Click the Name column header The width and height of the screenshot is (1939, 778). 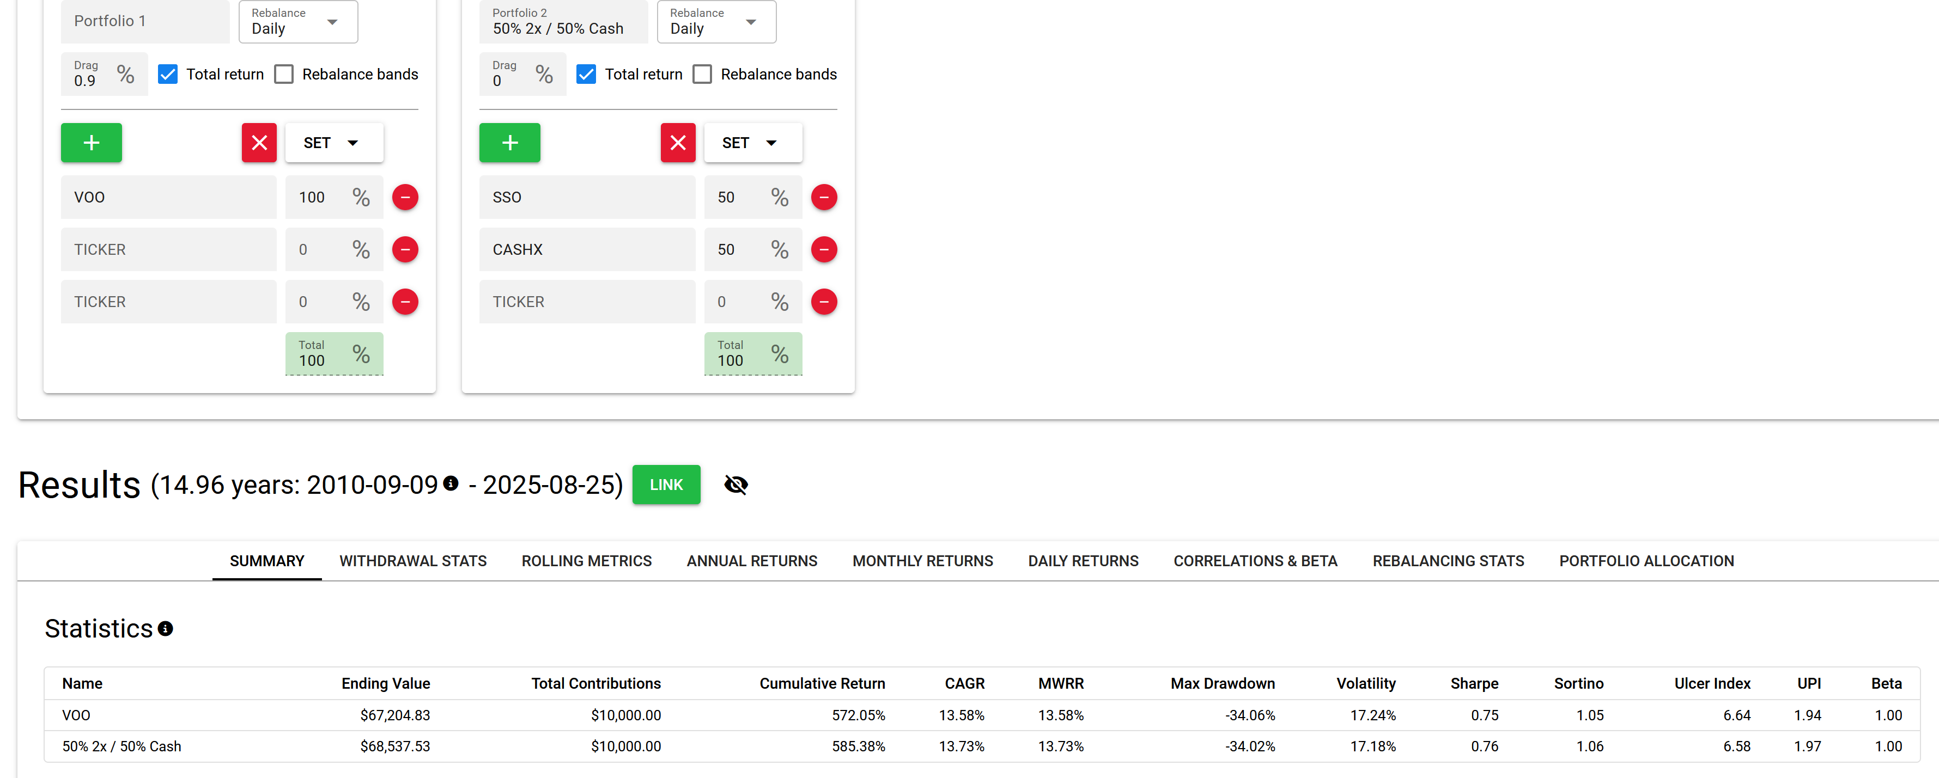coord(82,683)
